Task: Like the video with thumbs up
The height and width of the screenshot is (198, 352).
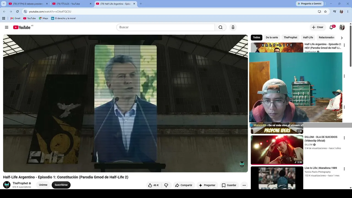Action: click(x=153, y=185)
